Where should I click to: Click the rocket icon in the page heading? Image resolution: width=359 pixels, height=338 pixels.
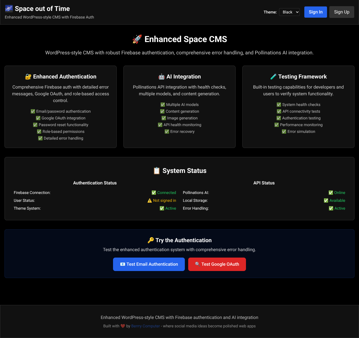point(137,39)
